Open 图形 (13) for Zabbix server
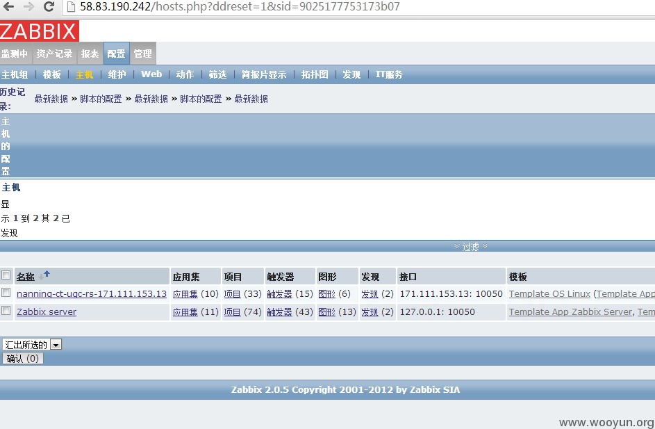 point(326,312)
